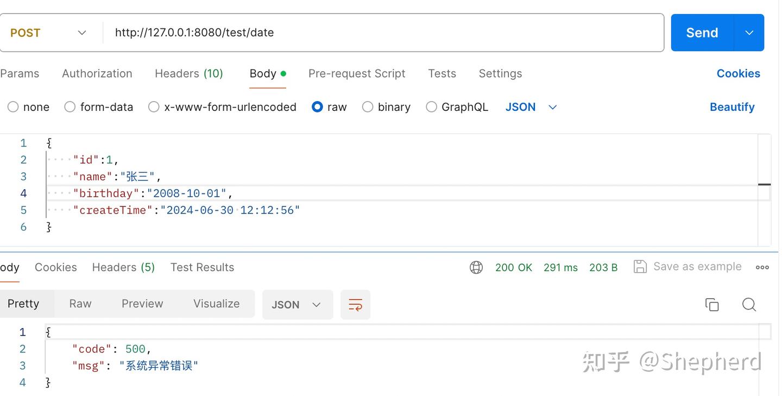Select the form-data body type
782x396 pixels.
[x=70, y=107]
